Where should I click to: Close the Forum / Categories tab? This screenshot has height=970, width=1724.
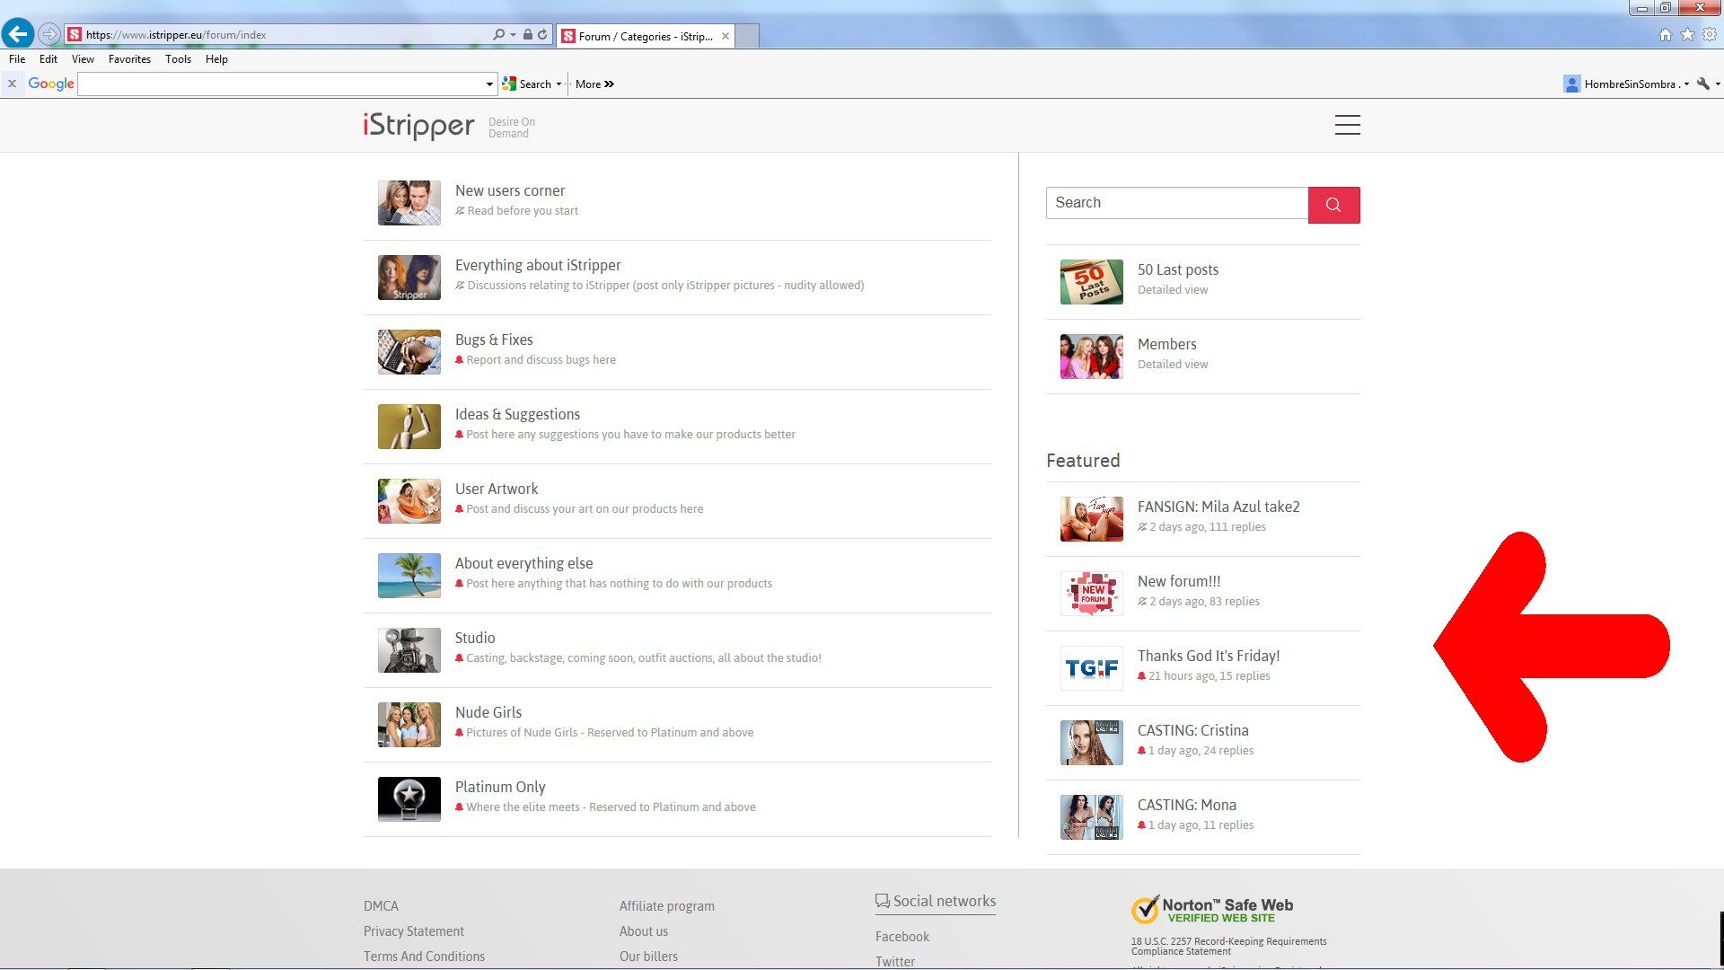(726, 36)
